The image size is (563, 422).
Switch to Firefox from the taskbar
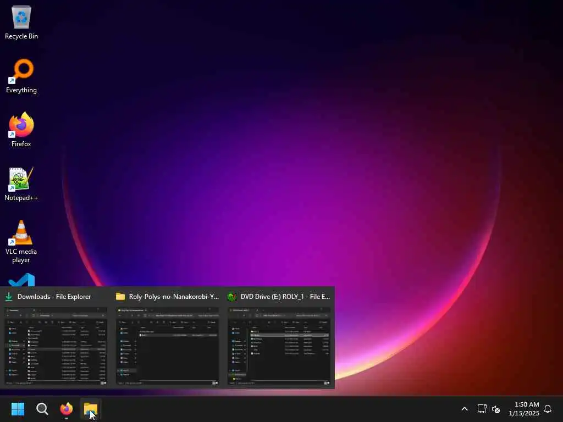(x=67, y=409)
